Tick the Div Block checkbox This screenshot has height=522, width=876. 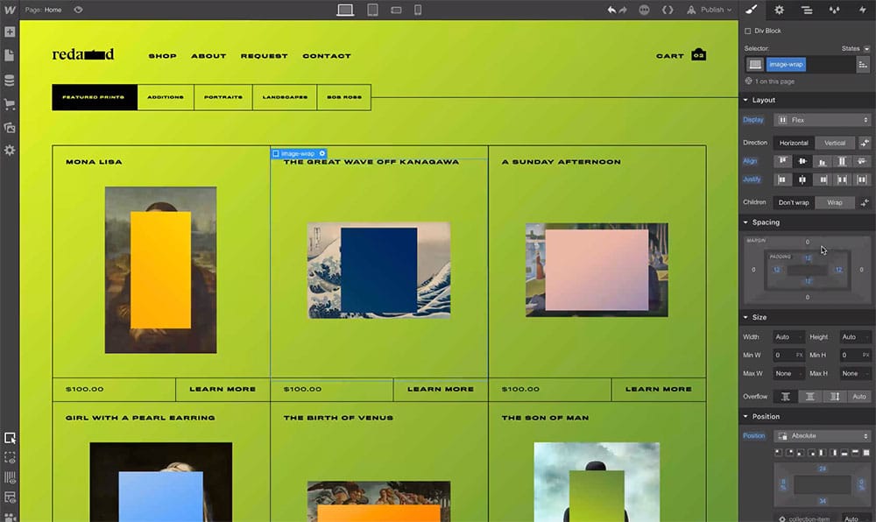coord(748,32)
